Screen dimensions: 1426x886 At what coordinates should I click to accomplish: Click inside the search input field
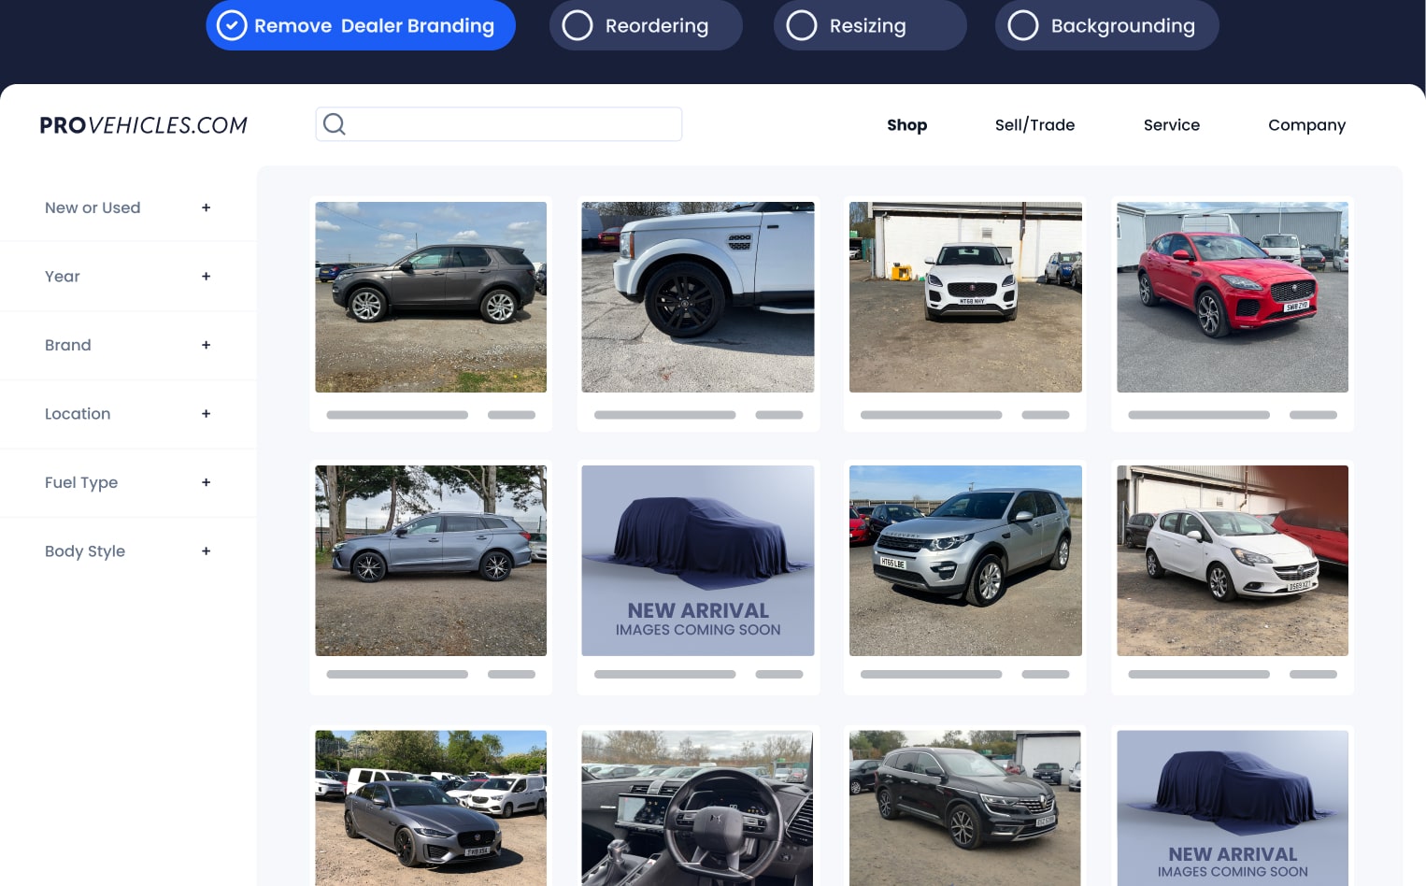(499, 124)
